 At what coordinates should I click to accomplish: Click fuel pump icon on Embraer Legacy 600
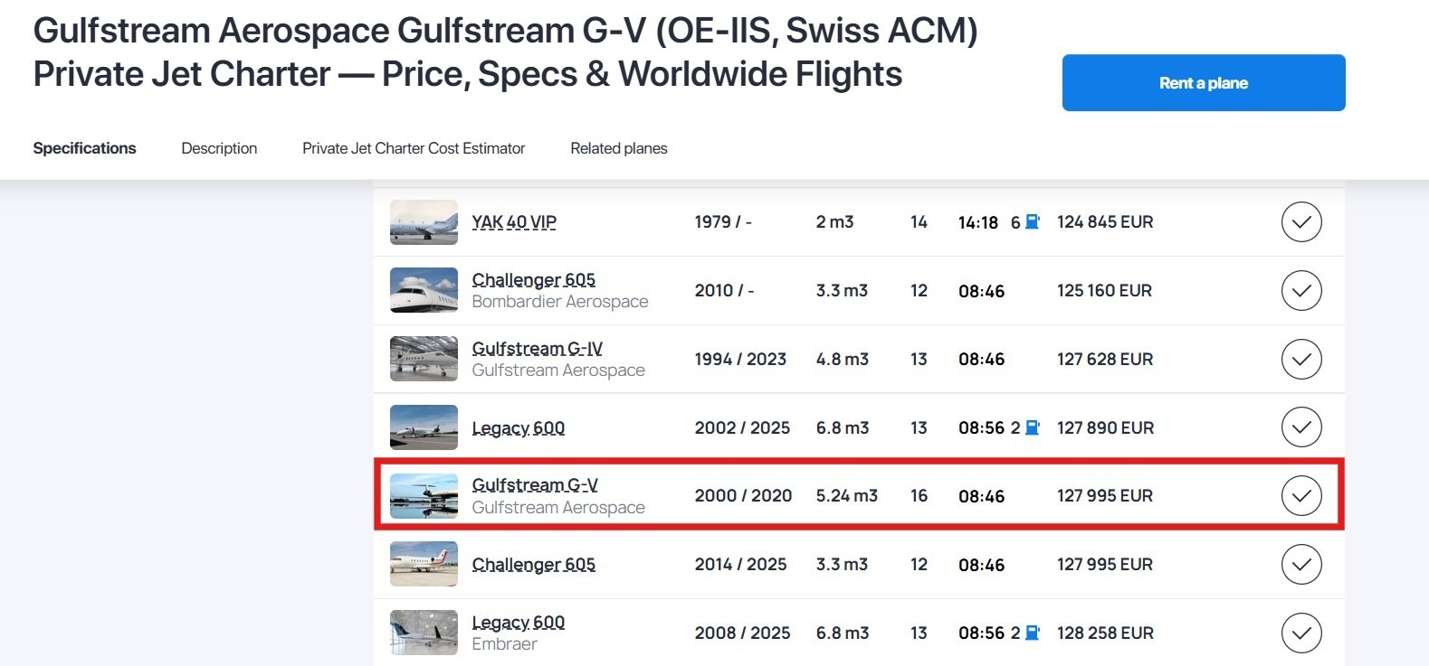point(1033,633)
